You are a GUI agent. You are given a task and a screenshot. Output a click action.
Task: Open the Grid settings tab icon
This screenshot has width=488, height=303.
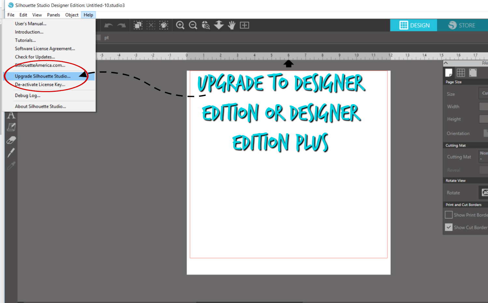point(461,73)
